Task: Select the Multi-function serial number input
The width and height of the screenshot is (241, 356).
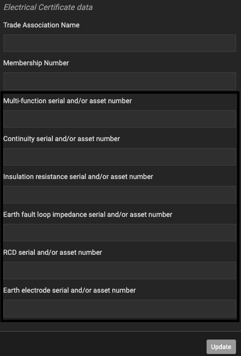Action: 120,119
